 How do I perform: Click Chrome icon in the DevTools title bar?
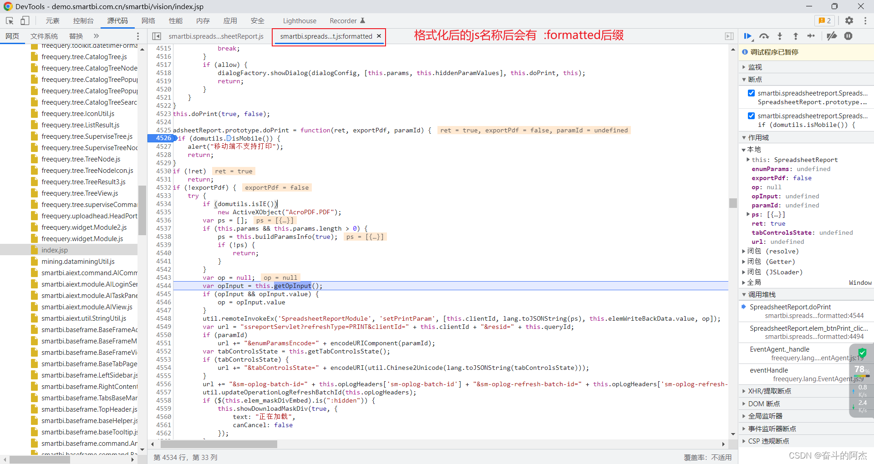pyautogui.click(x=8, y=6)
